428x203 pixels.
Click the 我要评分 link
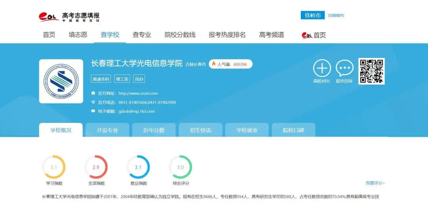pyautogui.click(x=375, y=183)
